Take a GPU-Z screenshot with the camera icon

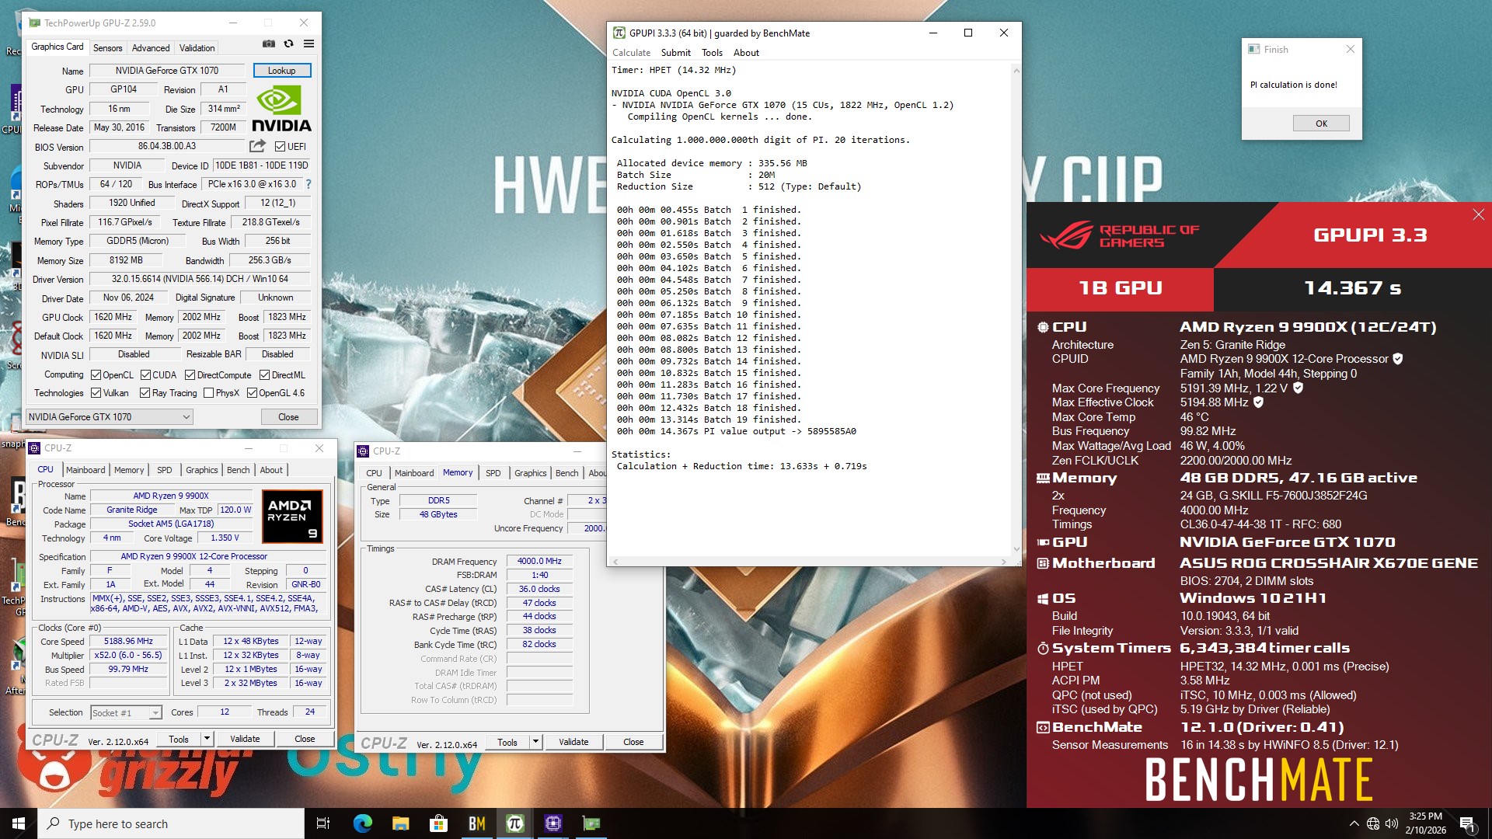pos(269,44)
